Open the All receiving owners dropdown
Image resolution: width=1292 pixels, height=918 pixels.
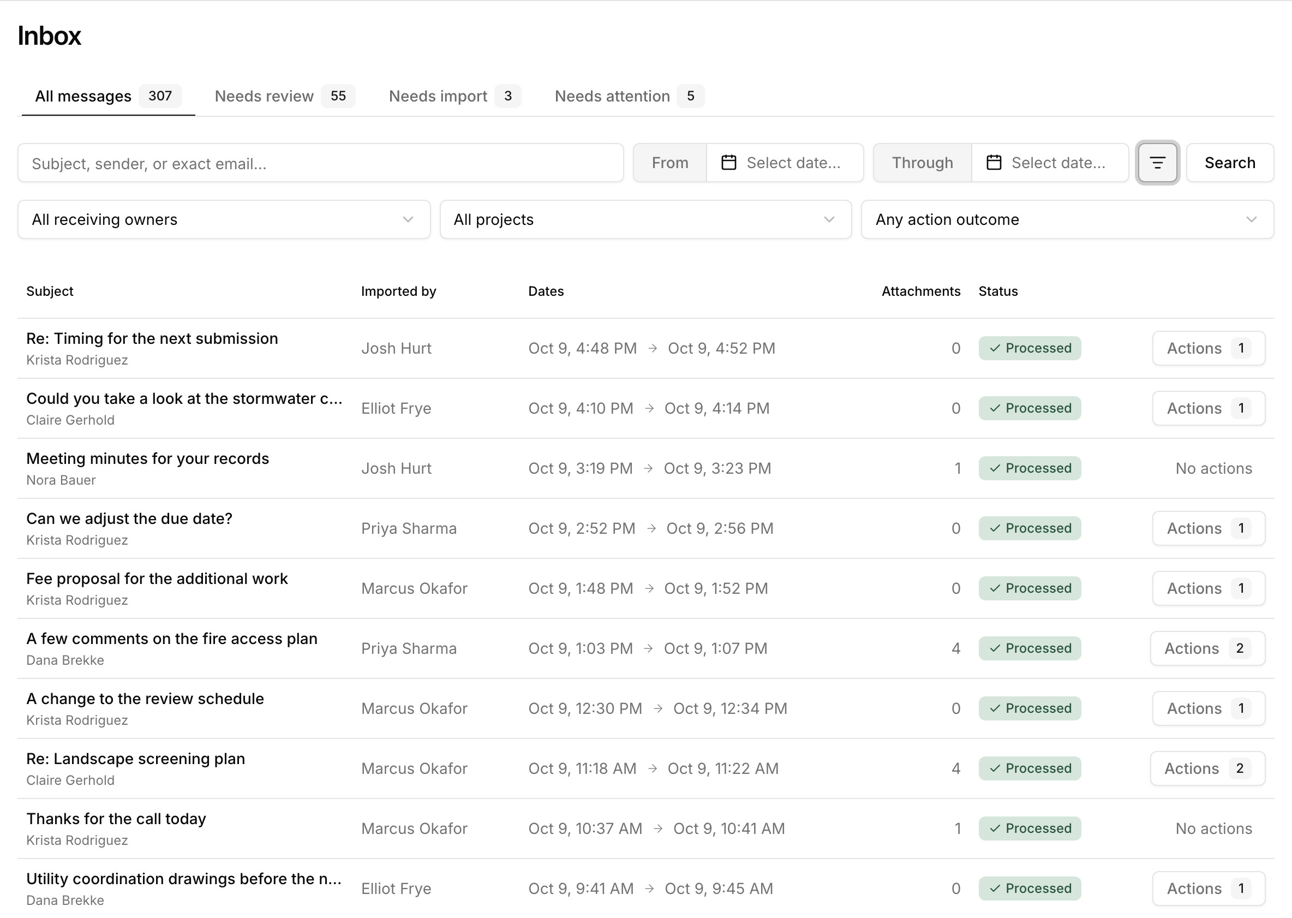click(x=224, y=219)
